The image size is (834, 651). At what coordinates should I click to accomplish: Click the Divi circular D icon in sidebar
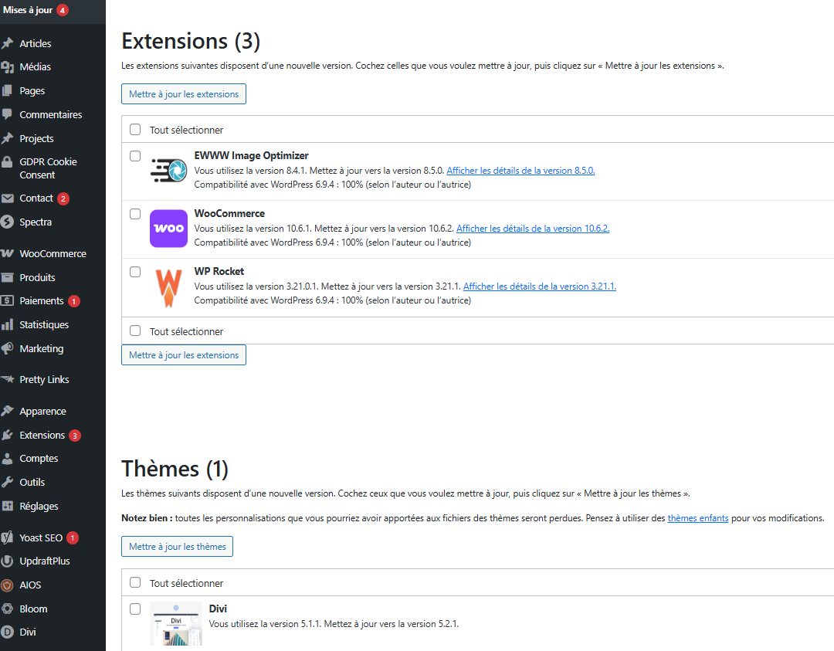8,632
